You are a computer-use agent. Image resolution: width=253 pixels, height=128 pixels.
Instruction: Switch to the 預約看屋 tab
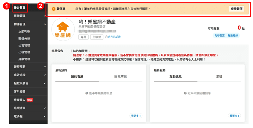tap(77, 76)
